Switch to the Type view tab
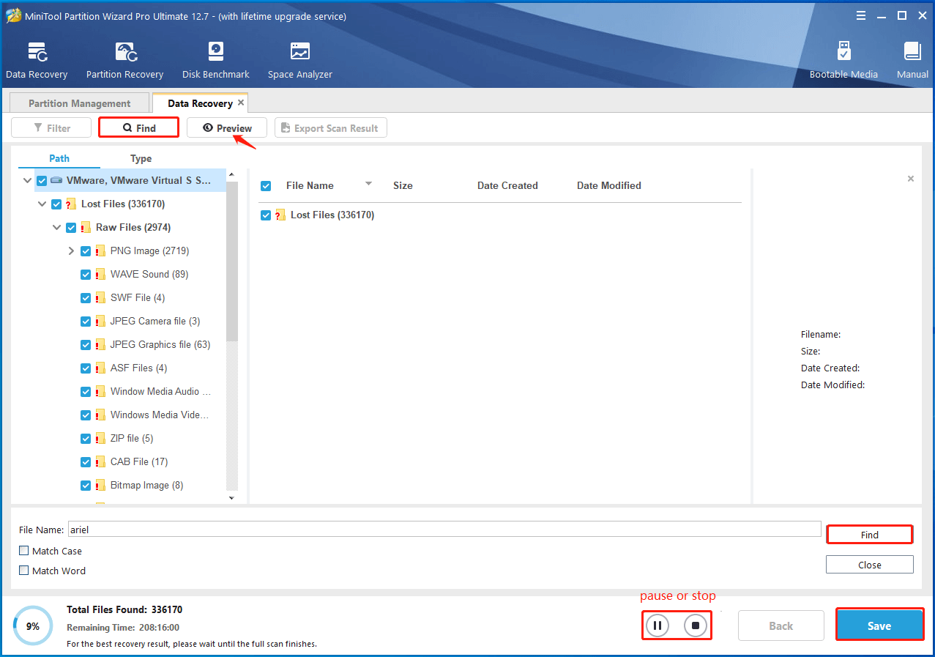This screenshot has height=657, width=935. click(141, 158)
